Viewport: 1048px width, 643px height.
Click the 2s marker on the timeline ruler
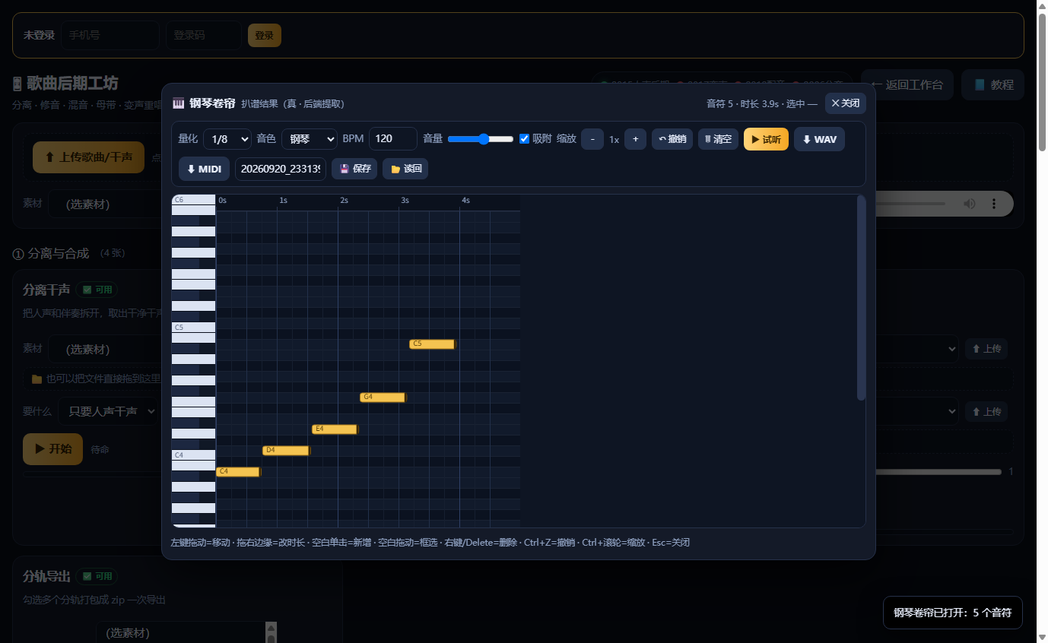tap(344, 201)
